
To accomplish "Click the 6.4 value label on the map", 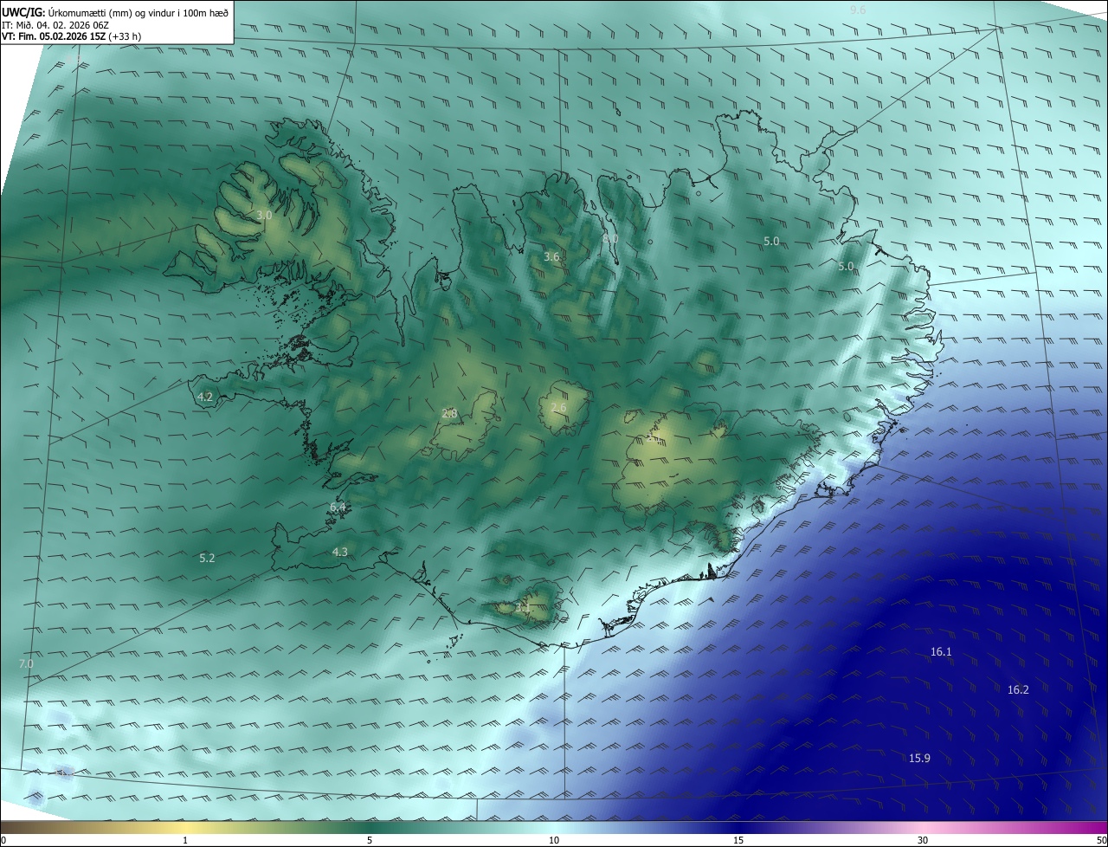I will pyautogui.click(x=338, y=507).
